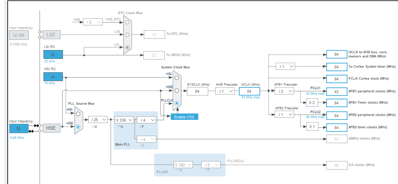Open the /4 PLL P divider dropdown
The image size is (398, 184).
[x=146, y=120]
